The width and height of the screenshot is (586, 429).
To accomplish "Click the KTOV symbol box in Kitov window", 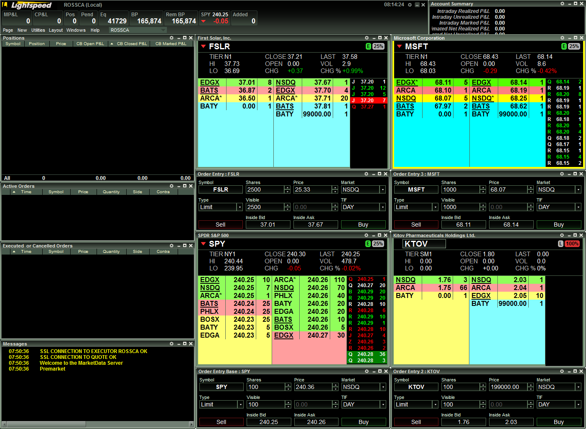I will point(424,244).
